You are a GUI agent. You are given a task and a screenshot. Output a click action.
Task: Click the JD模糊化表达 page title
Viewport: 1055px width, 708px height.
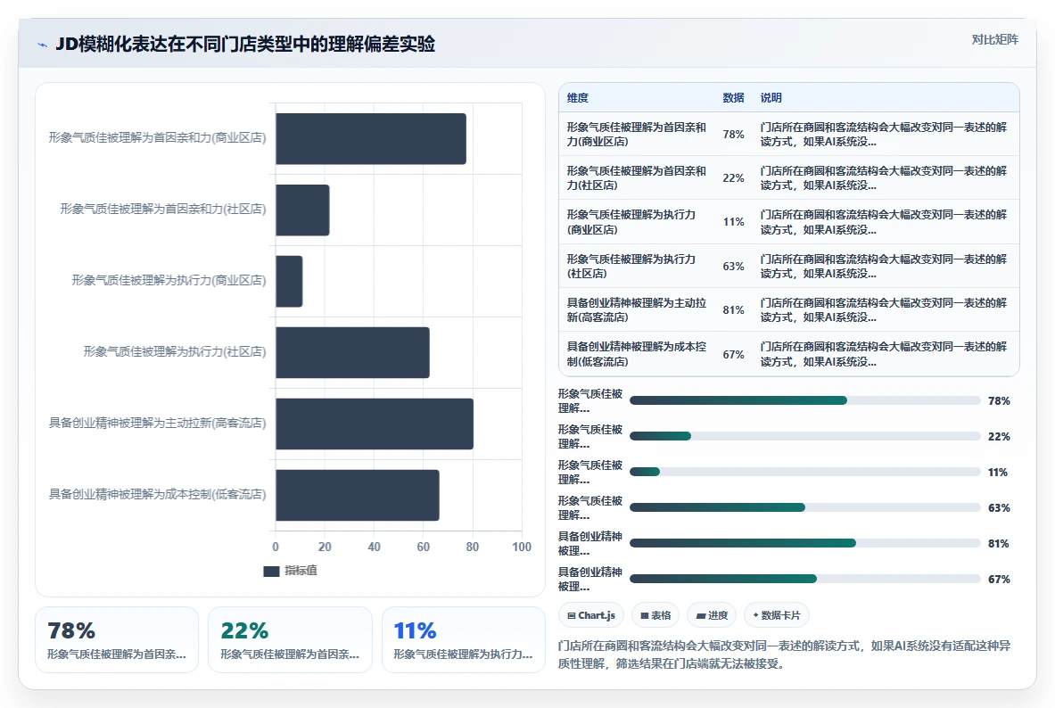pos(245,45)
